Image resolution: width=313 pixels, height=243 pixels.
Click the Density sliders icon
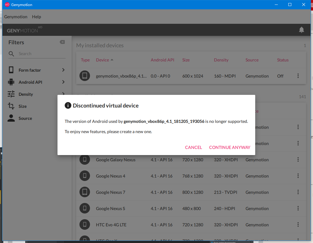pos(11,94)
